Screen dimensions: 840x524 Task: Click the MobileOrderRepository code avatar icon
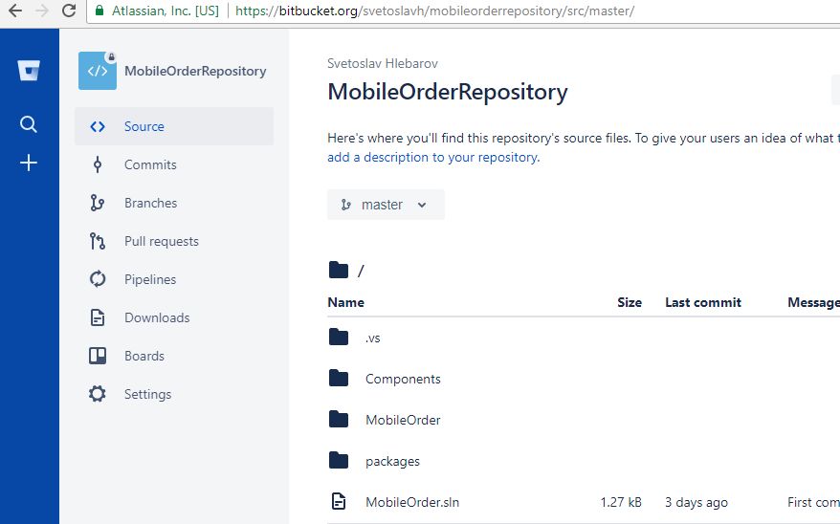click(98, 71)
